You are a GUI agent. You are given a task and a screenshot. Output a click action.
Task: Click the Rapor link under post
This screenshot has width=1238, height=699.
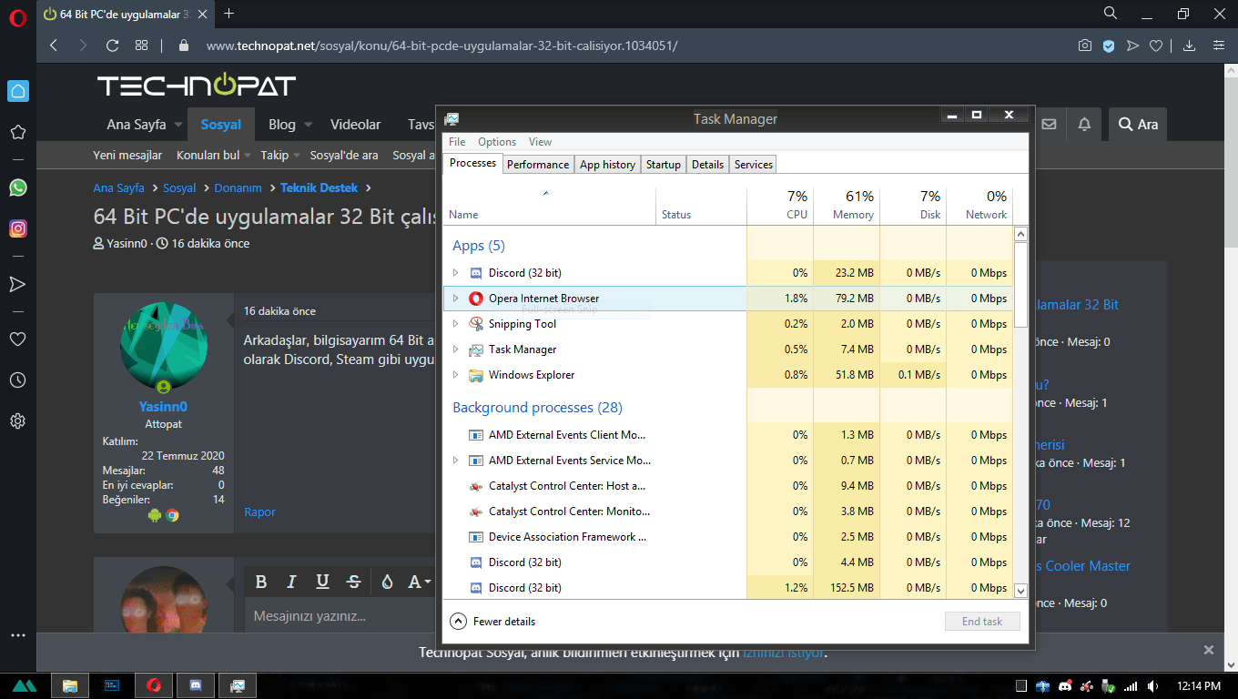pyautogui.click(x=259, y=512)
